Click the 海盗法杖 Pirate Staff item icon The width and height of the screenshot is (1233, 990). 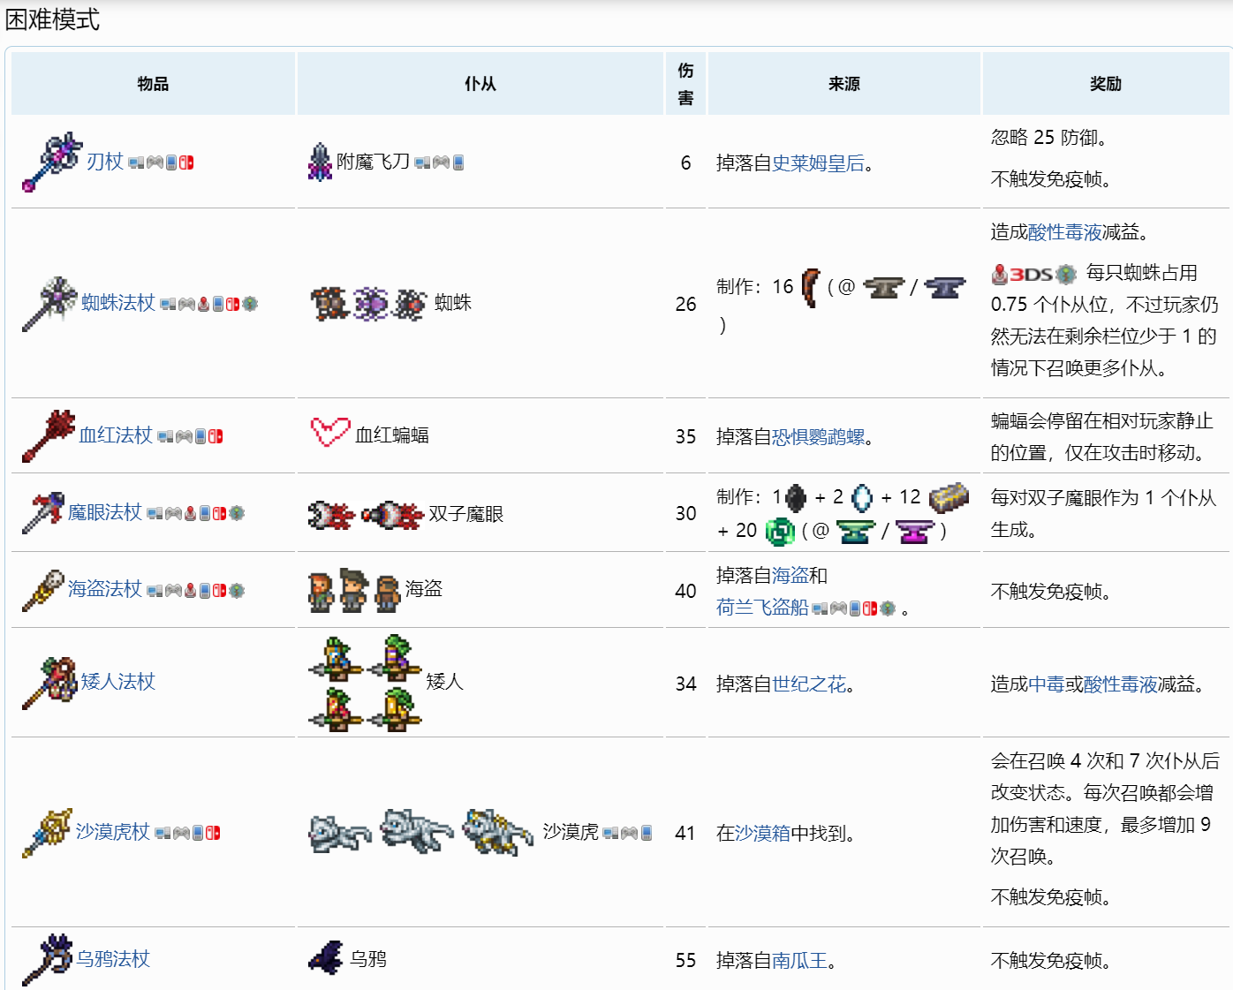click(43, 590)
